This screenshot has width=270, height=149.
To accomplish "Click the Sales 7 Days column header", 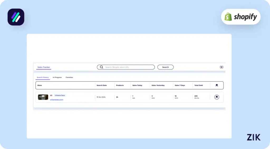I will point(180,85).
